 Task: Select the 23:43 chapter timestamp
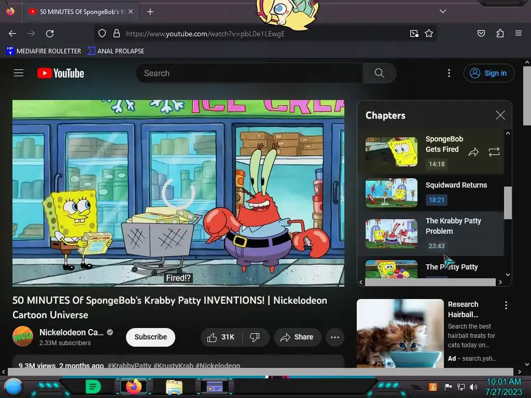click(x=437, y=246)
